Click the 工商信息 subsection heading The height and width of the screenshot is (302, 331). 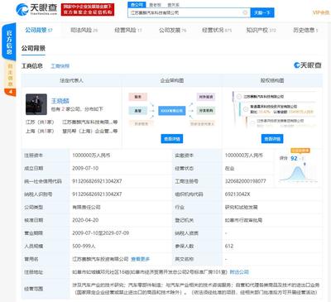coord(32,66)
